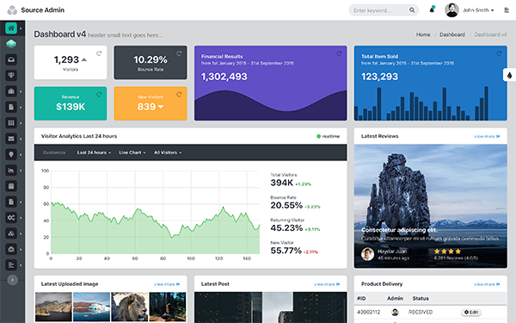Open the Line Chart dropdown
This screenshot has width=516, height=323.
click(x=132, y=152)
